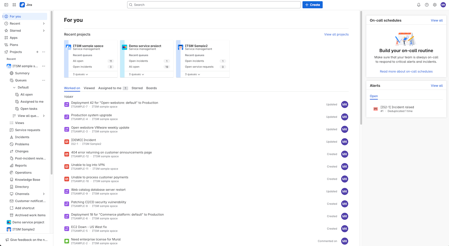Open Plans in the sidebar
The width and height of the screenshot is (449, 246).
point(25,45)
